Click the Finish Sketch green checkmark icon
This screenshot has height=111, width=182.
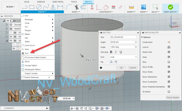170,7
